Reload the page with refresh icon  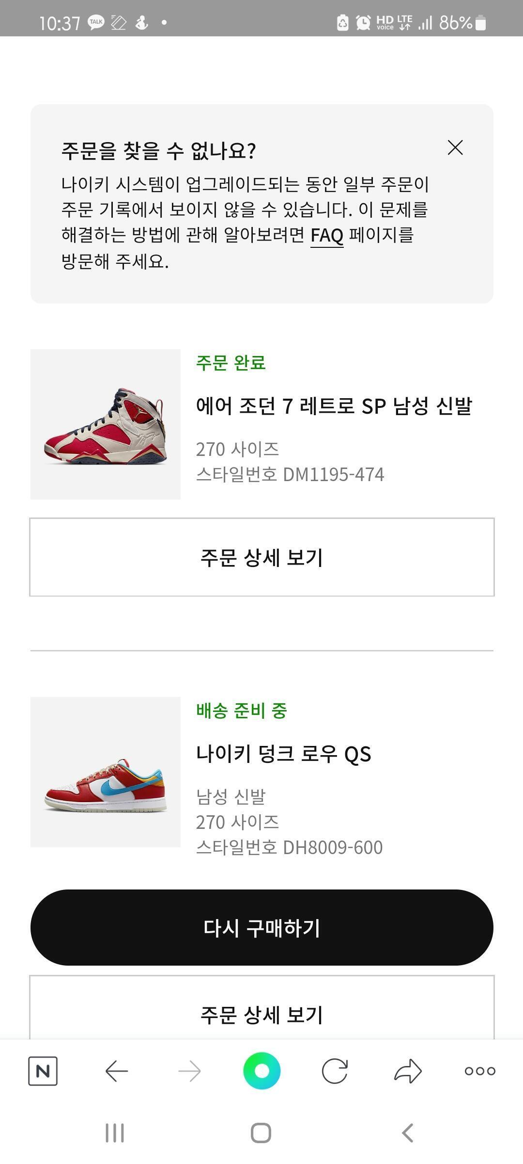coord(335,1071)
